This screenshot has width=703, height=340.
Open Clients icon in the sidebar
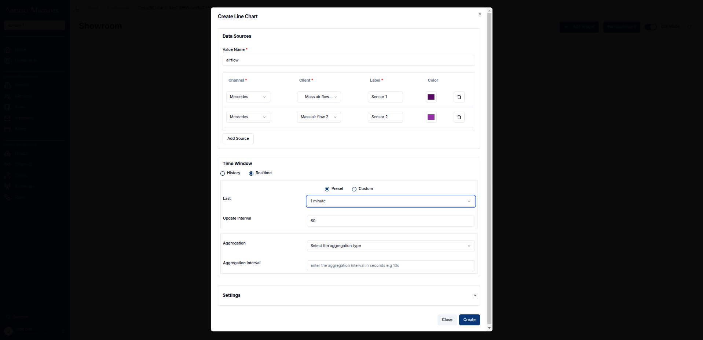click(x=7, y=175)
